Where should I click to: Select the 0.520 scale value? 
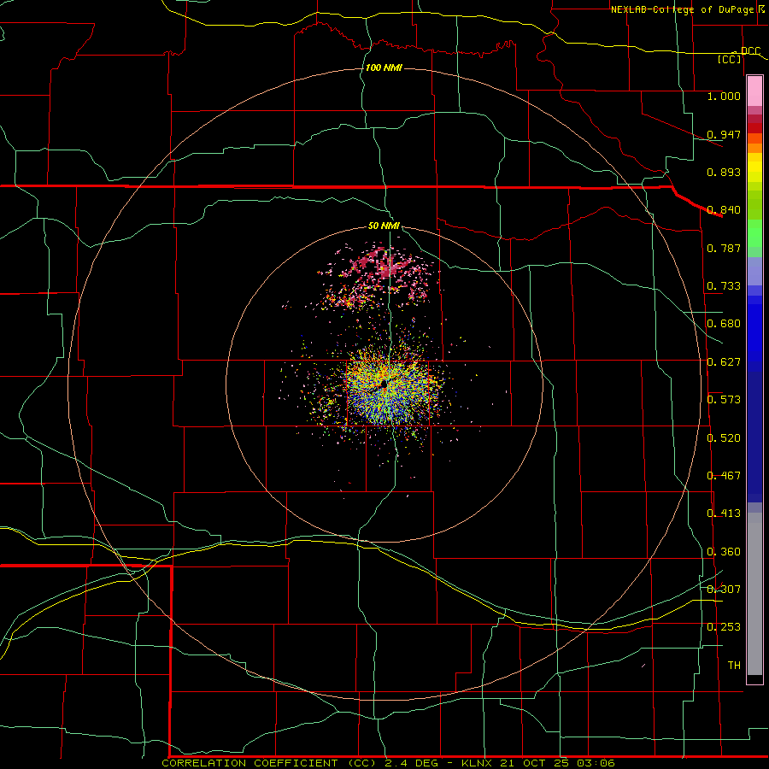(724, 438)
